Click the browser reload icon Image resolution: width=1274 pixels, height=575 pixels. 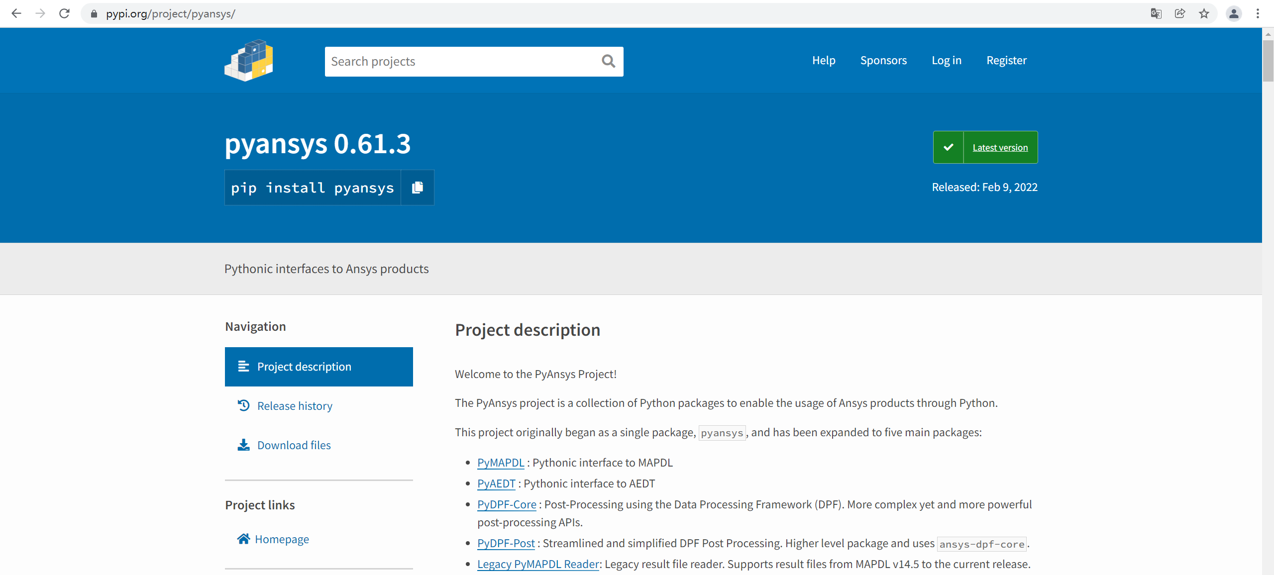click(64, 13)
